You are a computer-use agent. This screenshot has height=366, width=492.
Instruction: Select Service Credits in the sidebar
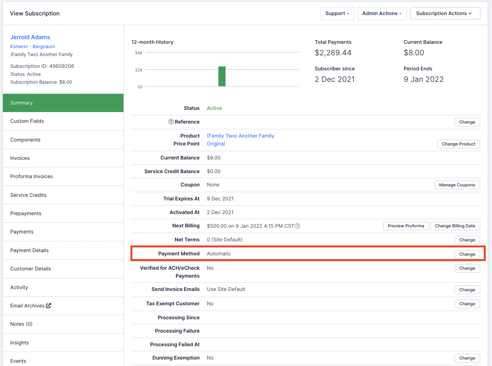click(28, 195)
